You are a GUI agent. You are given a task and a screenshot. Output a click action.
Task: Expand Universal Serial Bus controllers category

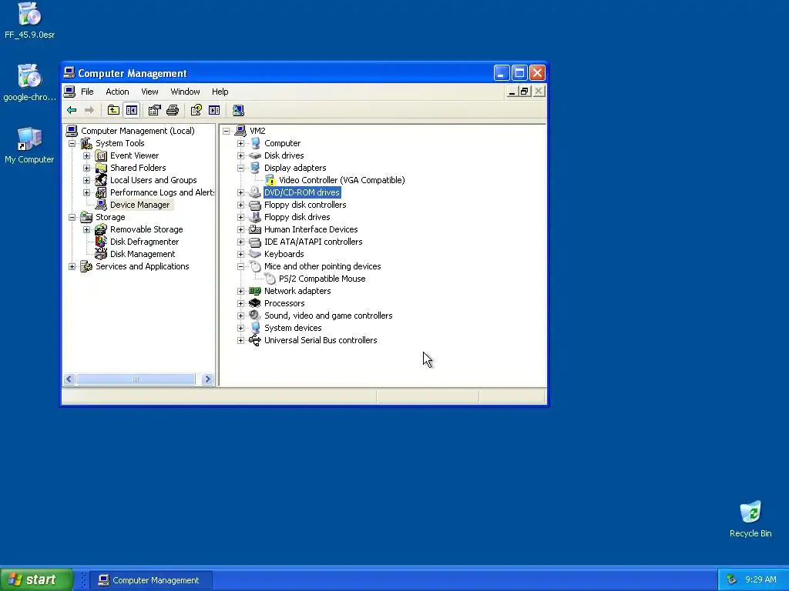pyautogui.click(x=240, y=340)
